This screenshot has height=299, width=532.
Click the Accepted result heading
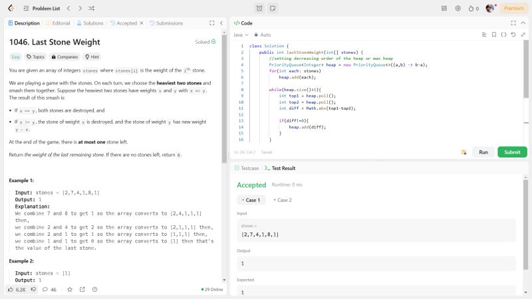click(251, 185)
